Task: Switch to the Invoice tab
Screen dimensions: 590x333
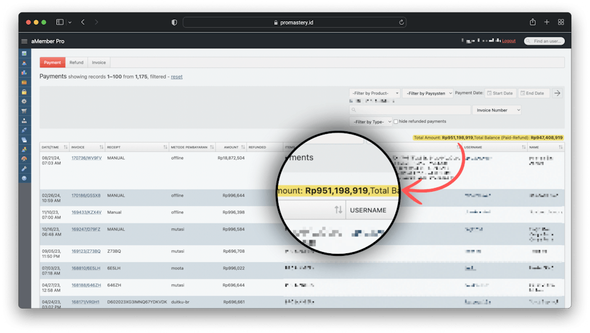Action: tap(99, 63)
